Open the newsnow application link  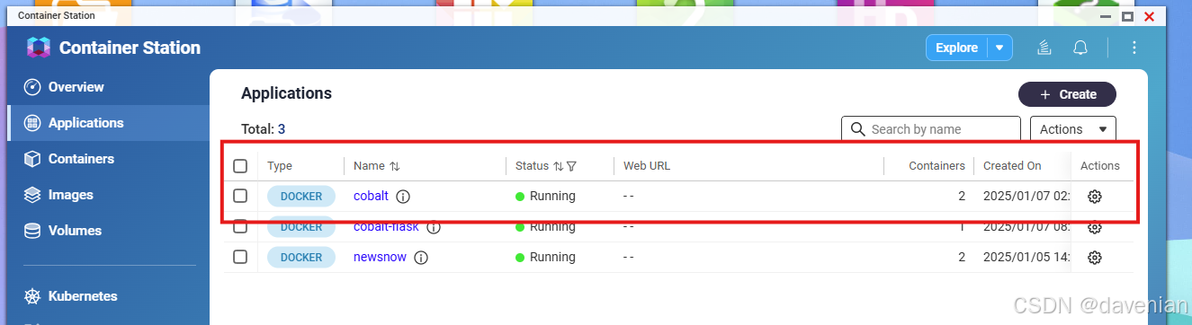[x=380, y=257]
